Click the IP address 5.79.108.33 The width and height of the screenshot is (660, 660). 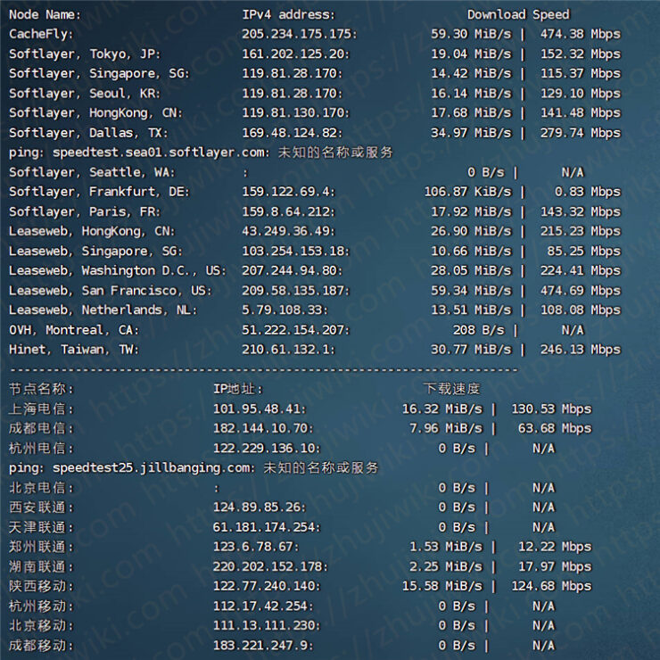[285, 310]
